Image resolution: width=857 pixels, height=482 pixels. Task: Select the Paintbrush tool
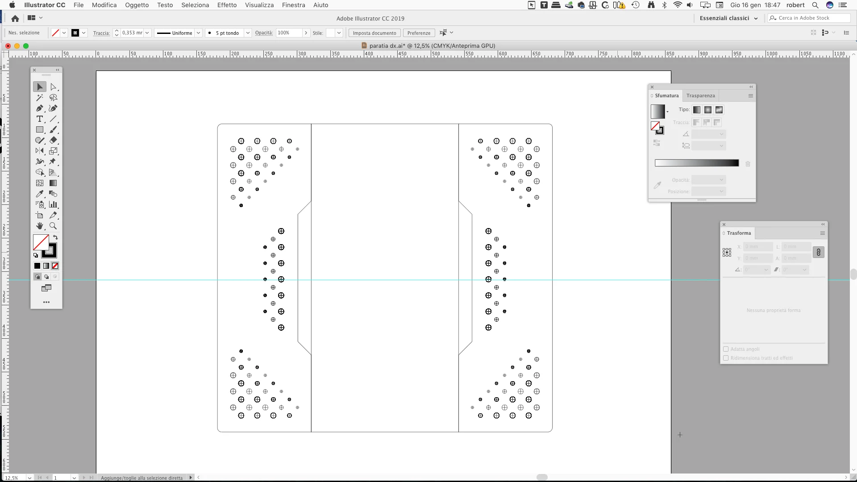click(53, 129)
